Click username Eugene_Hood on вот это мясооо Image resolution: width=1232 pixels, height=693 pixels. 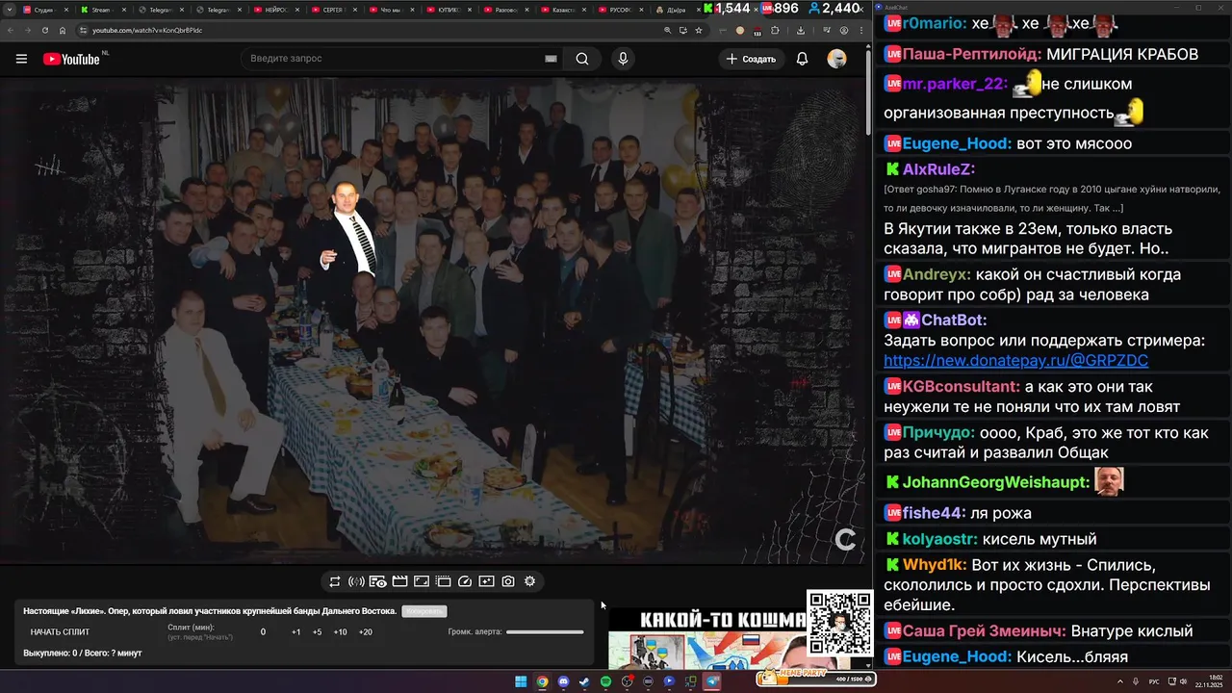pos(957,143)
